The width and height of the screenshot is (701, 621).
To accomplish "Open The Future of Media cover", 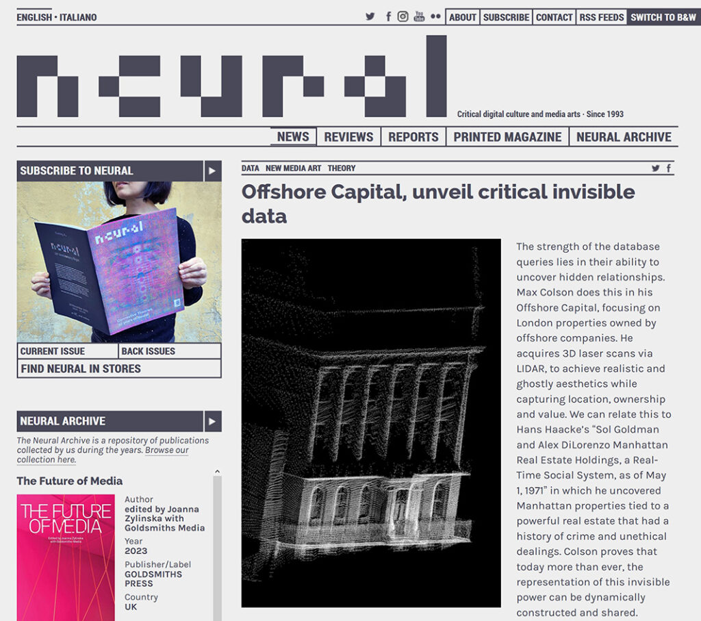I will 66,557.
